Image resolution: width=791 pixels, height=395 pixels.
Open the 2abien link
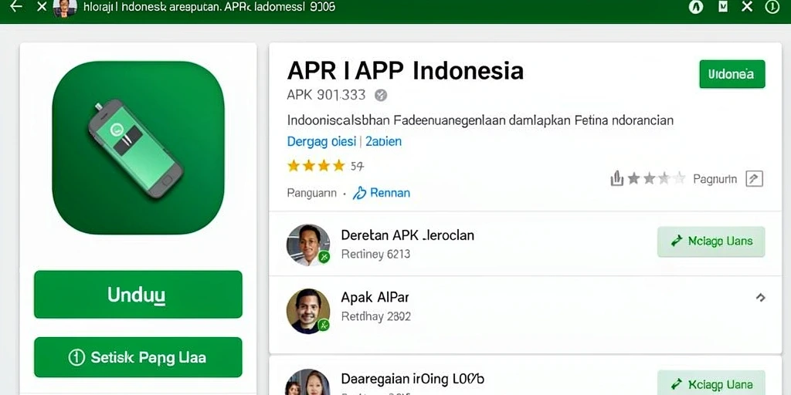coord(383,142)
